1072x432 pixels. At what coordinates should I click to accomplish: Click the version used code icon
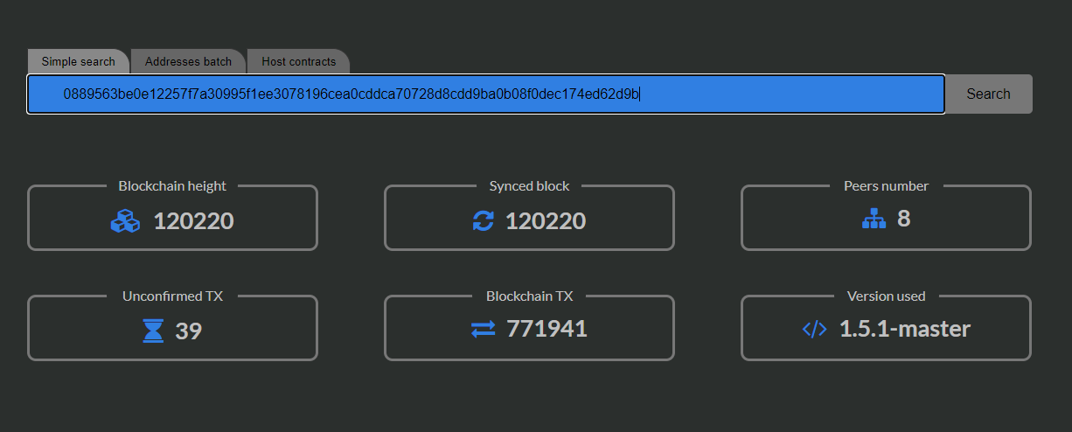tap(814, 330)
